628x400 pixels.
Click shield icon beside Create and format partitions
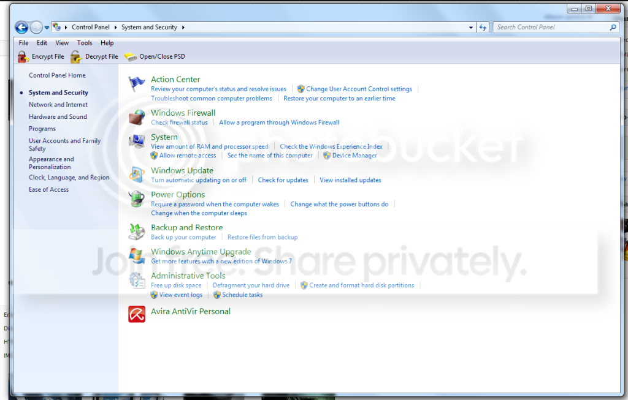304,285
